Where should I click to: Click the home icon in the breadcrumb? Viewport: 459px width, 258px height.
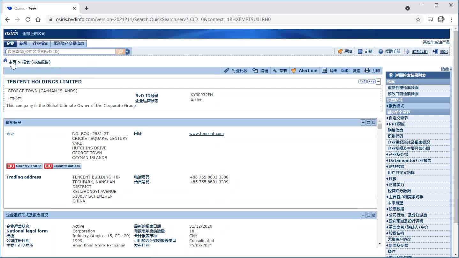[x=5, y=60]
